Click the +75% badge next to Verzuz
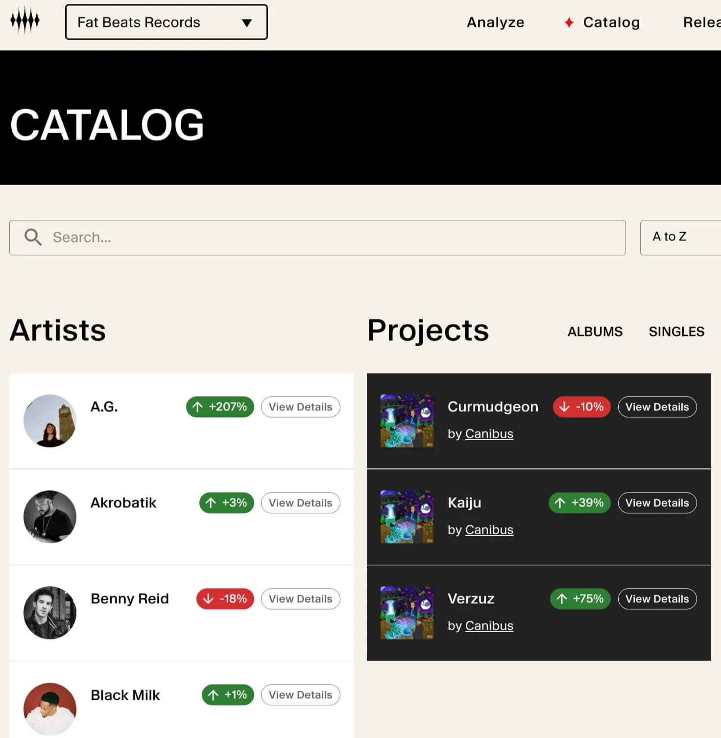 tap(579, 598)
